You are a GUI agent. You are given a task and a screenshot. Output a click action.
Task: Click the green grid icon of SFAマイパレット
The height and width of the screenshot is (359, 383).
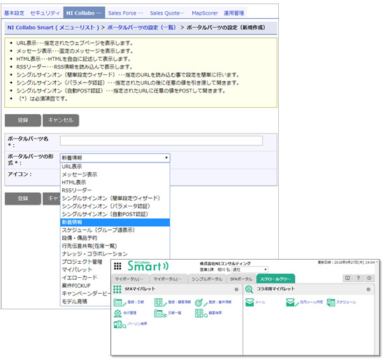click(x=117, y=289)
